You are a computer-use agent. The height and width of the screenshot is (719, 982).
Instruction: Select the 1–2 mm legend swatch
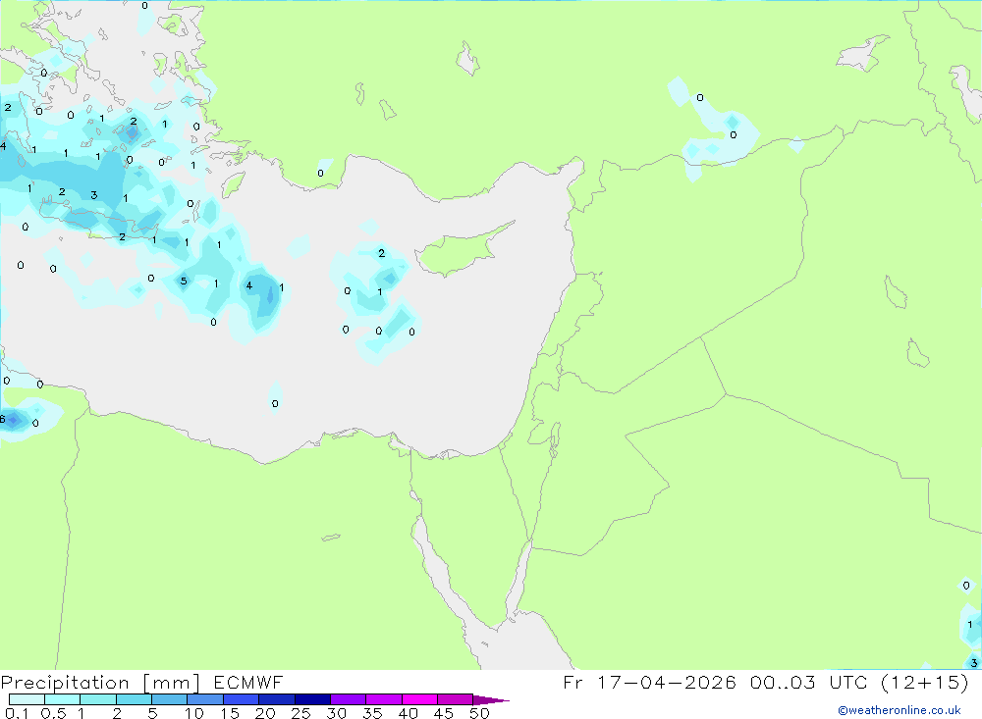(x=97, y=699)
